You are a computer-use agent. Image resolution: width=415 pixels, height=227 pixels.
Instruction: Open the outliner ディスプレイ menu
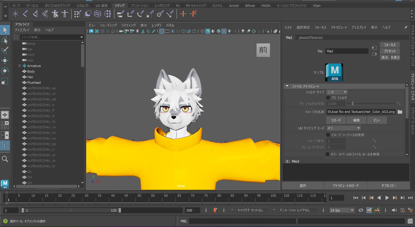[x=22, y=30]
